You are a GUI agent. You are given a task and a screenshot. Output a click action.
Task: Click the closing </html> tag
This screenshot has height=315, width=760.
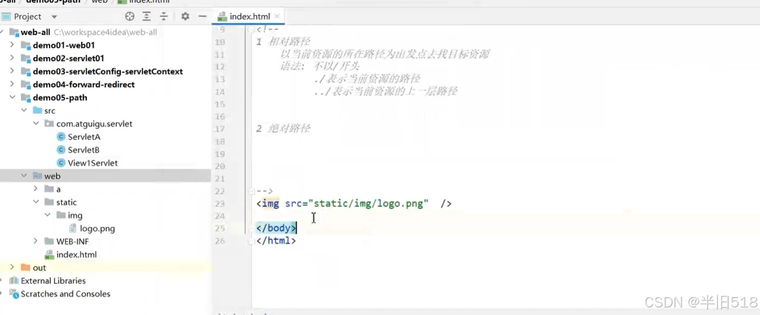pos(276,240)
